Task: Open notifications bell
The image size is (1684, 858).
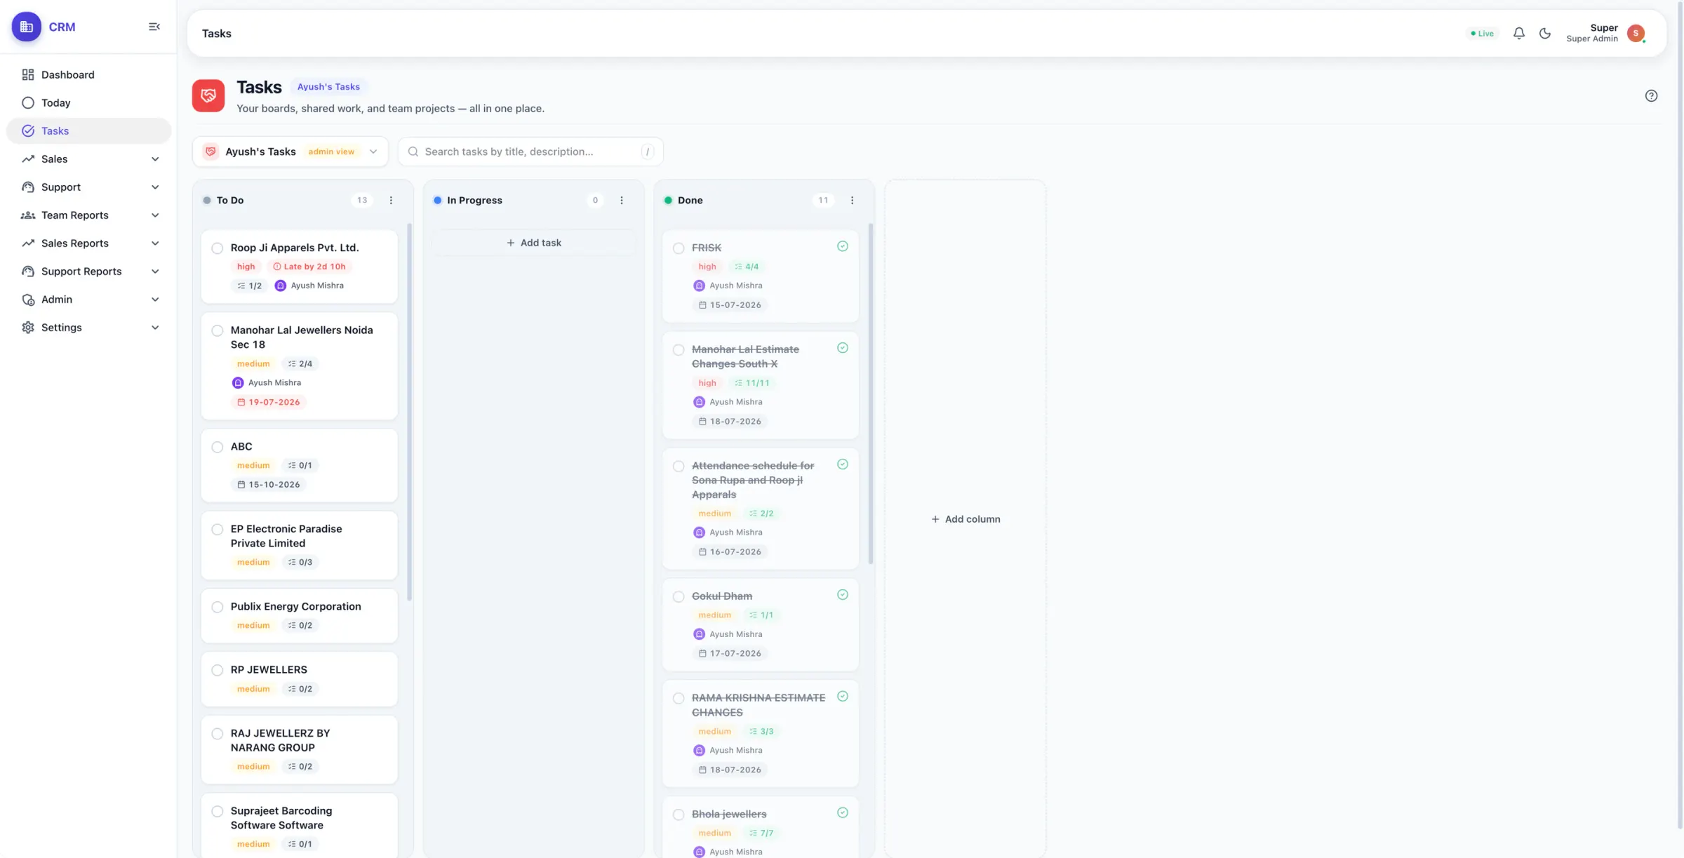Action: 1518,33
